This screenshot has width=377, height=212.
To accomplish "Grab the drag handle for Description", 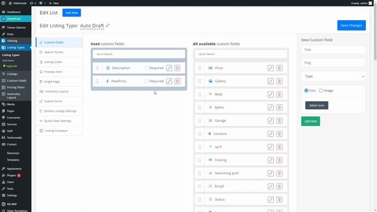I will tap(97, 68).
